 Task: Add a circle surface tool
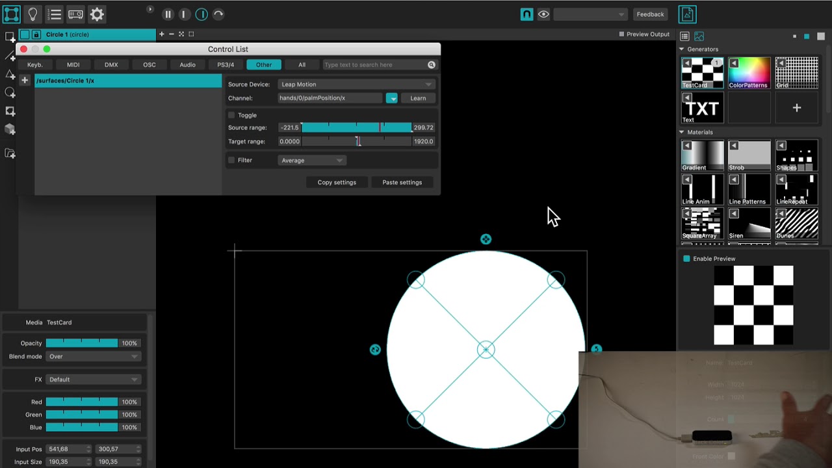click(x=10, y=93)
